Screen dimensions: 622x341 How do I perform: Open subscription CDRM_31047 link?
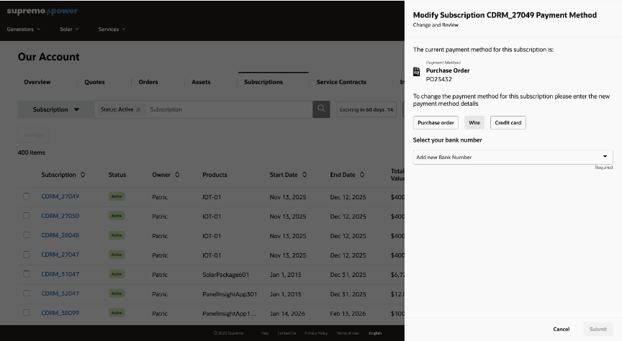tap(60, 274)
